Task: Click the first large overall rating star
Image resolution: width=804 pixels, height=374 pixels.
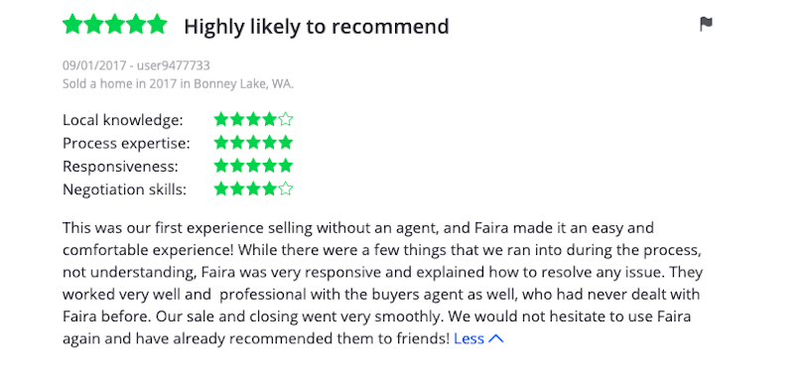Action: click(72, 24)
